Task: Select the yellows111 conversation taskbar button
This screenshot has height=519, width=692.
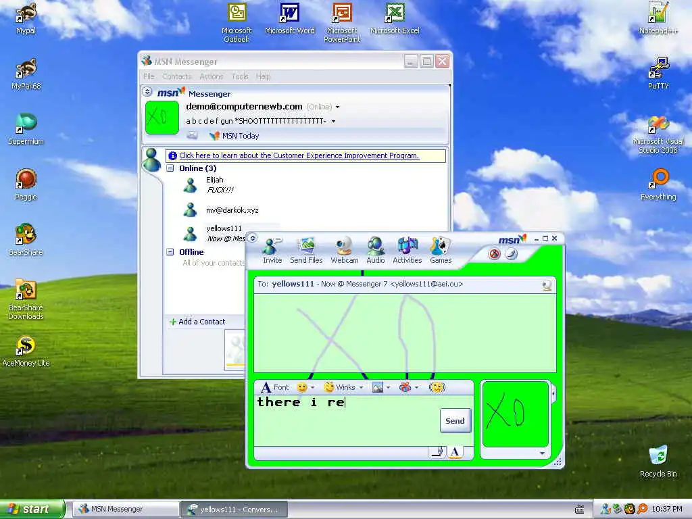Action: (234, 509)
